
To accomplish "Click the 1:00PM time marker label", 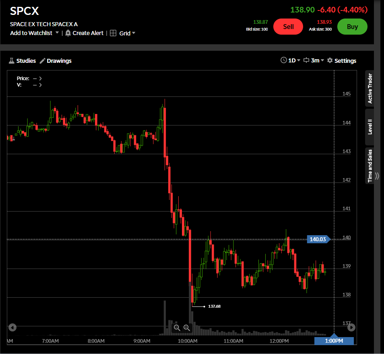I will coord(334,341).
